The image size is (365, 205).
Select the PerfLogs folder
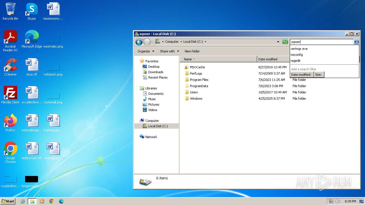pos(196,73)
